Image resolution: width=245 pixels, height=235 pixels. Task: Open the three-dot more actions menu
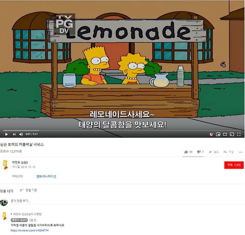(241, 152)
